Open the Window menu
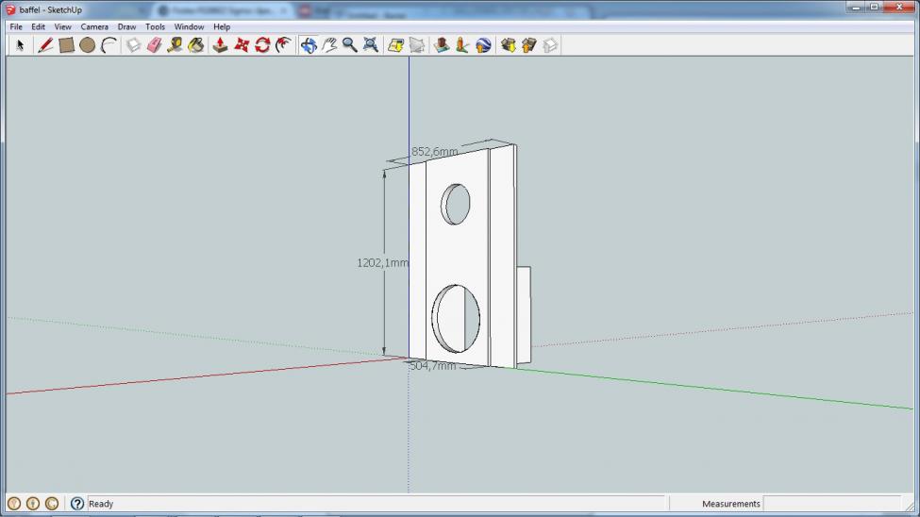 click(189, 27)
